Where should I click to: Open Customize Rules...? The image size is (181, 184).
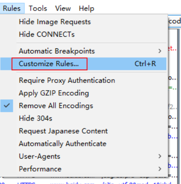(83, 64)
